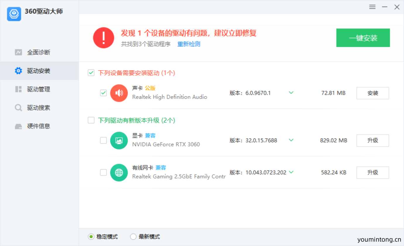Image resolution: width=404 pixels, height=246 pixels.
Task: Open the 全面诊断 sidebar tab
Action: point(40,52)
